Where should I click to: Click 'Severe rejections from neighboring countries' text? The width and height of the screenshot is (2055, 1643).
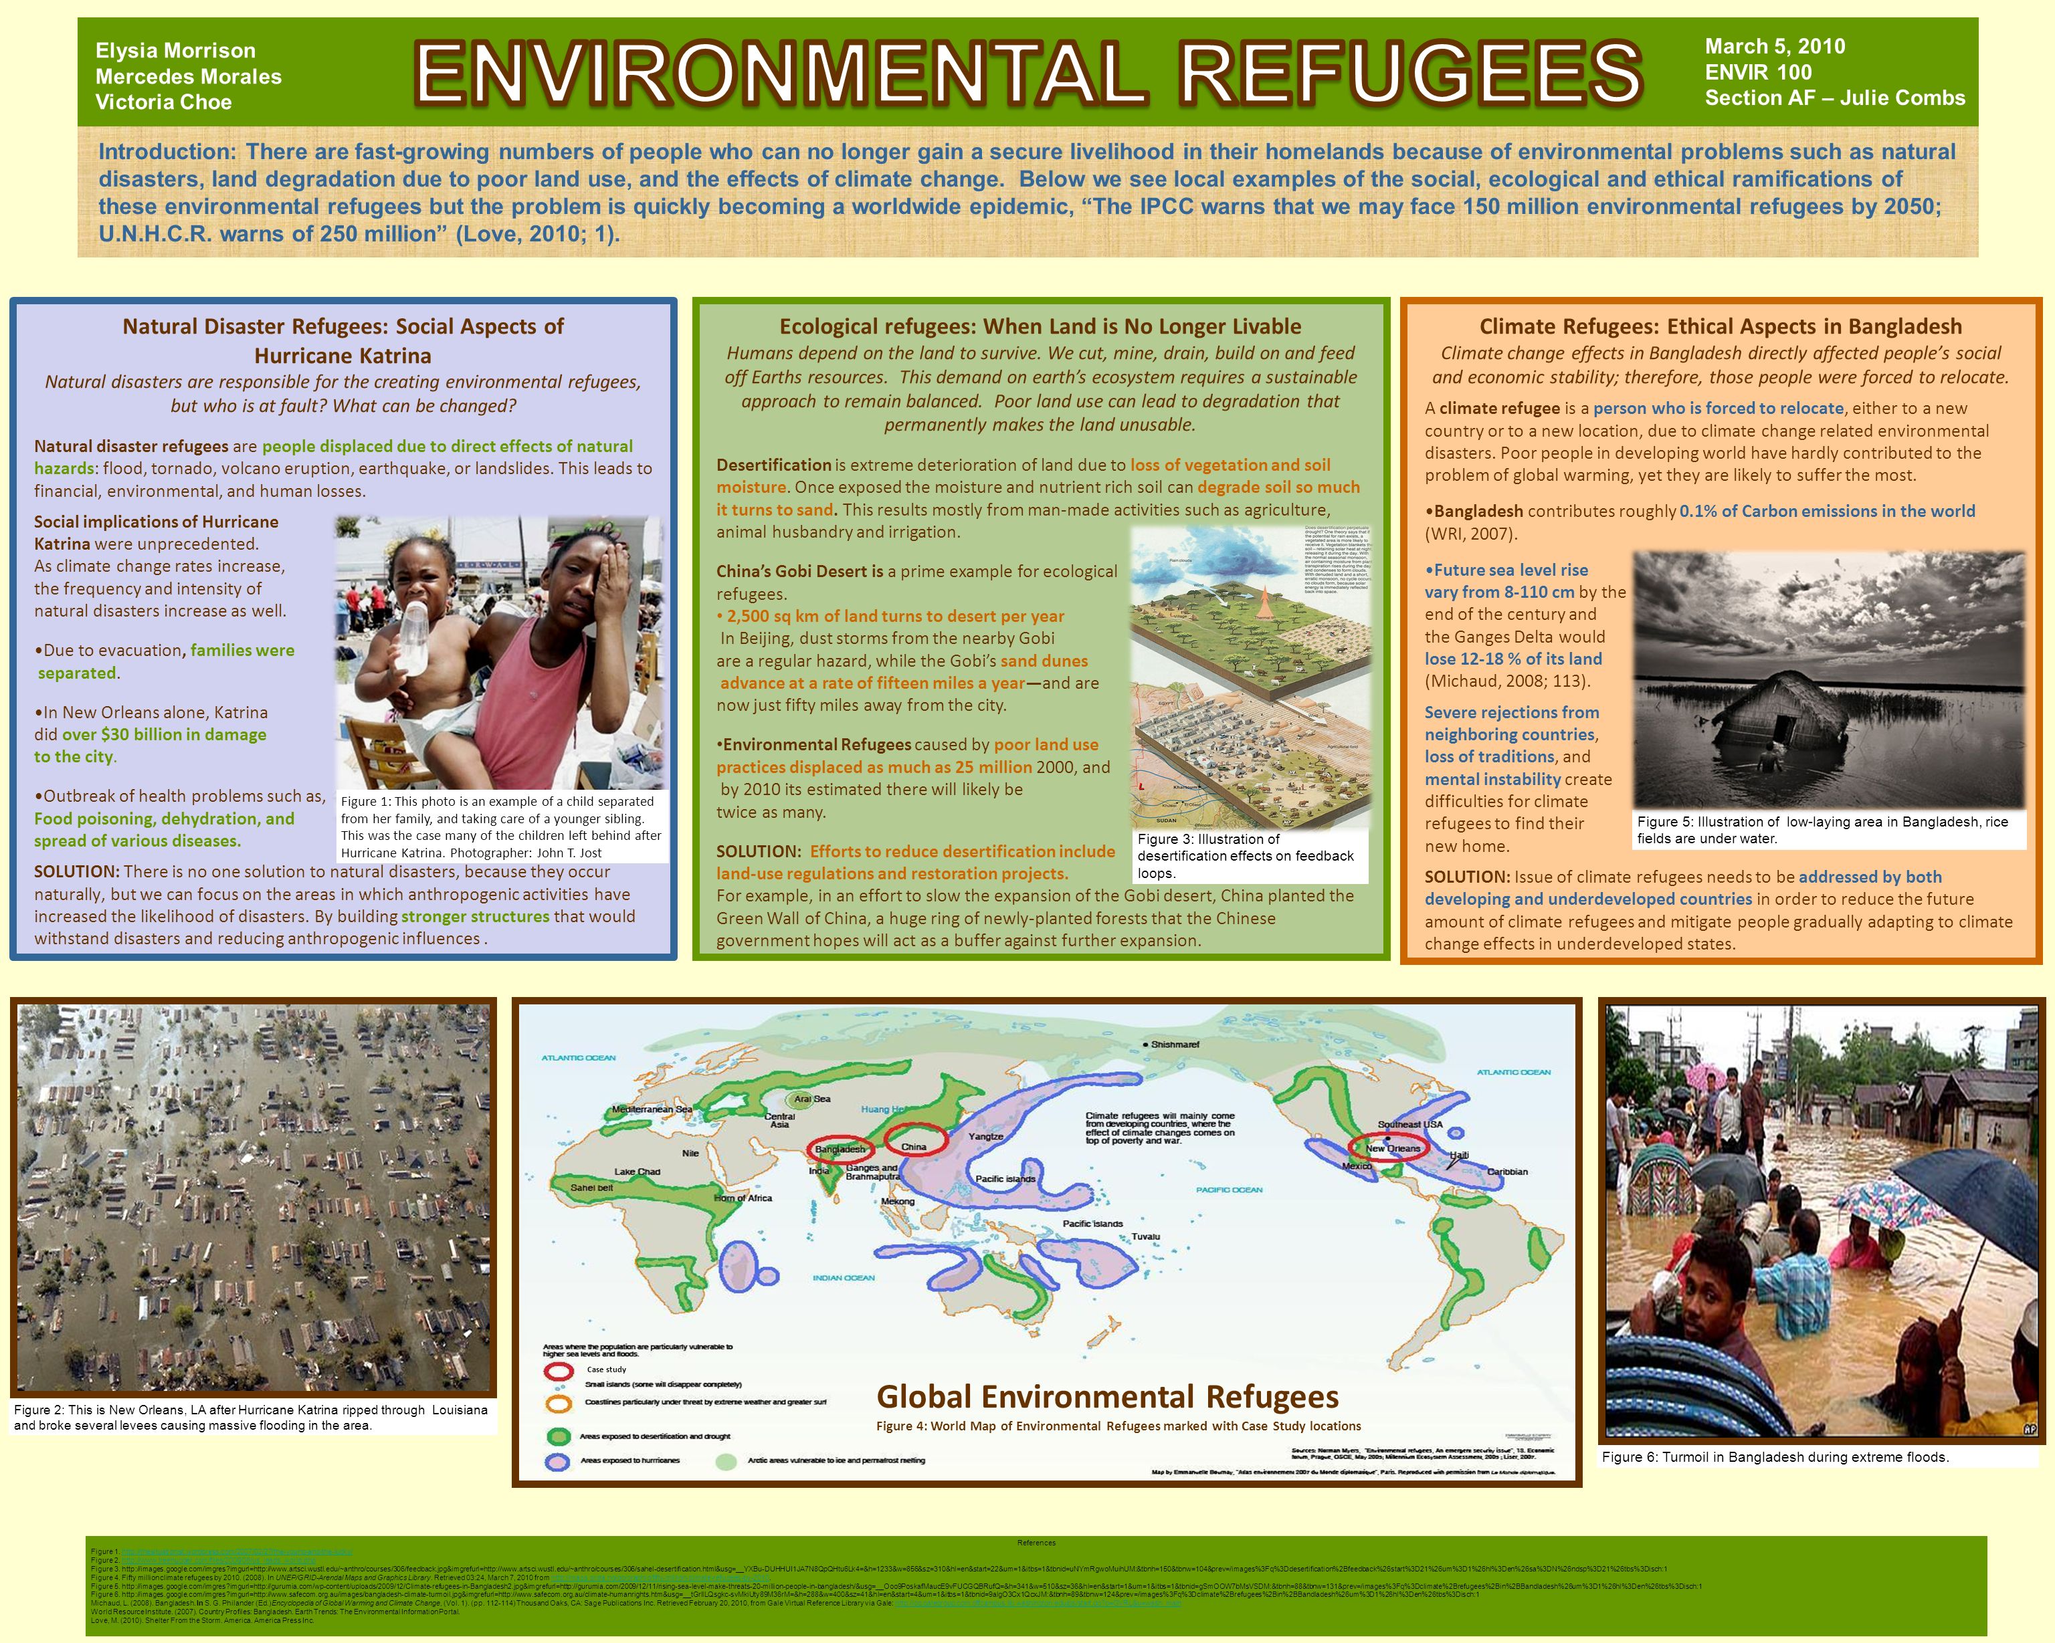(1512, 724)
